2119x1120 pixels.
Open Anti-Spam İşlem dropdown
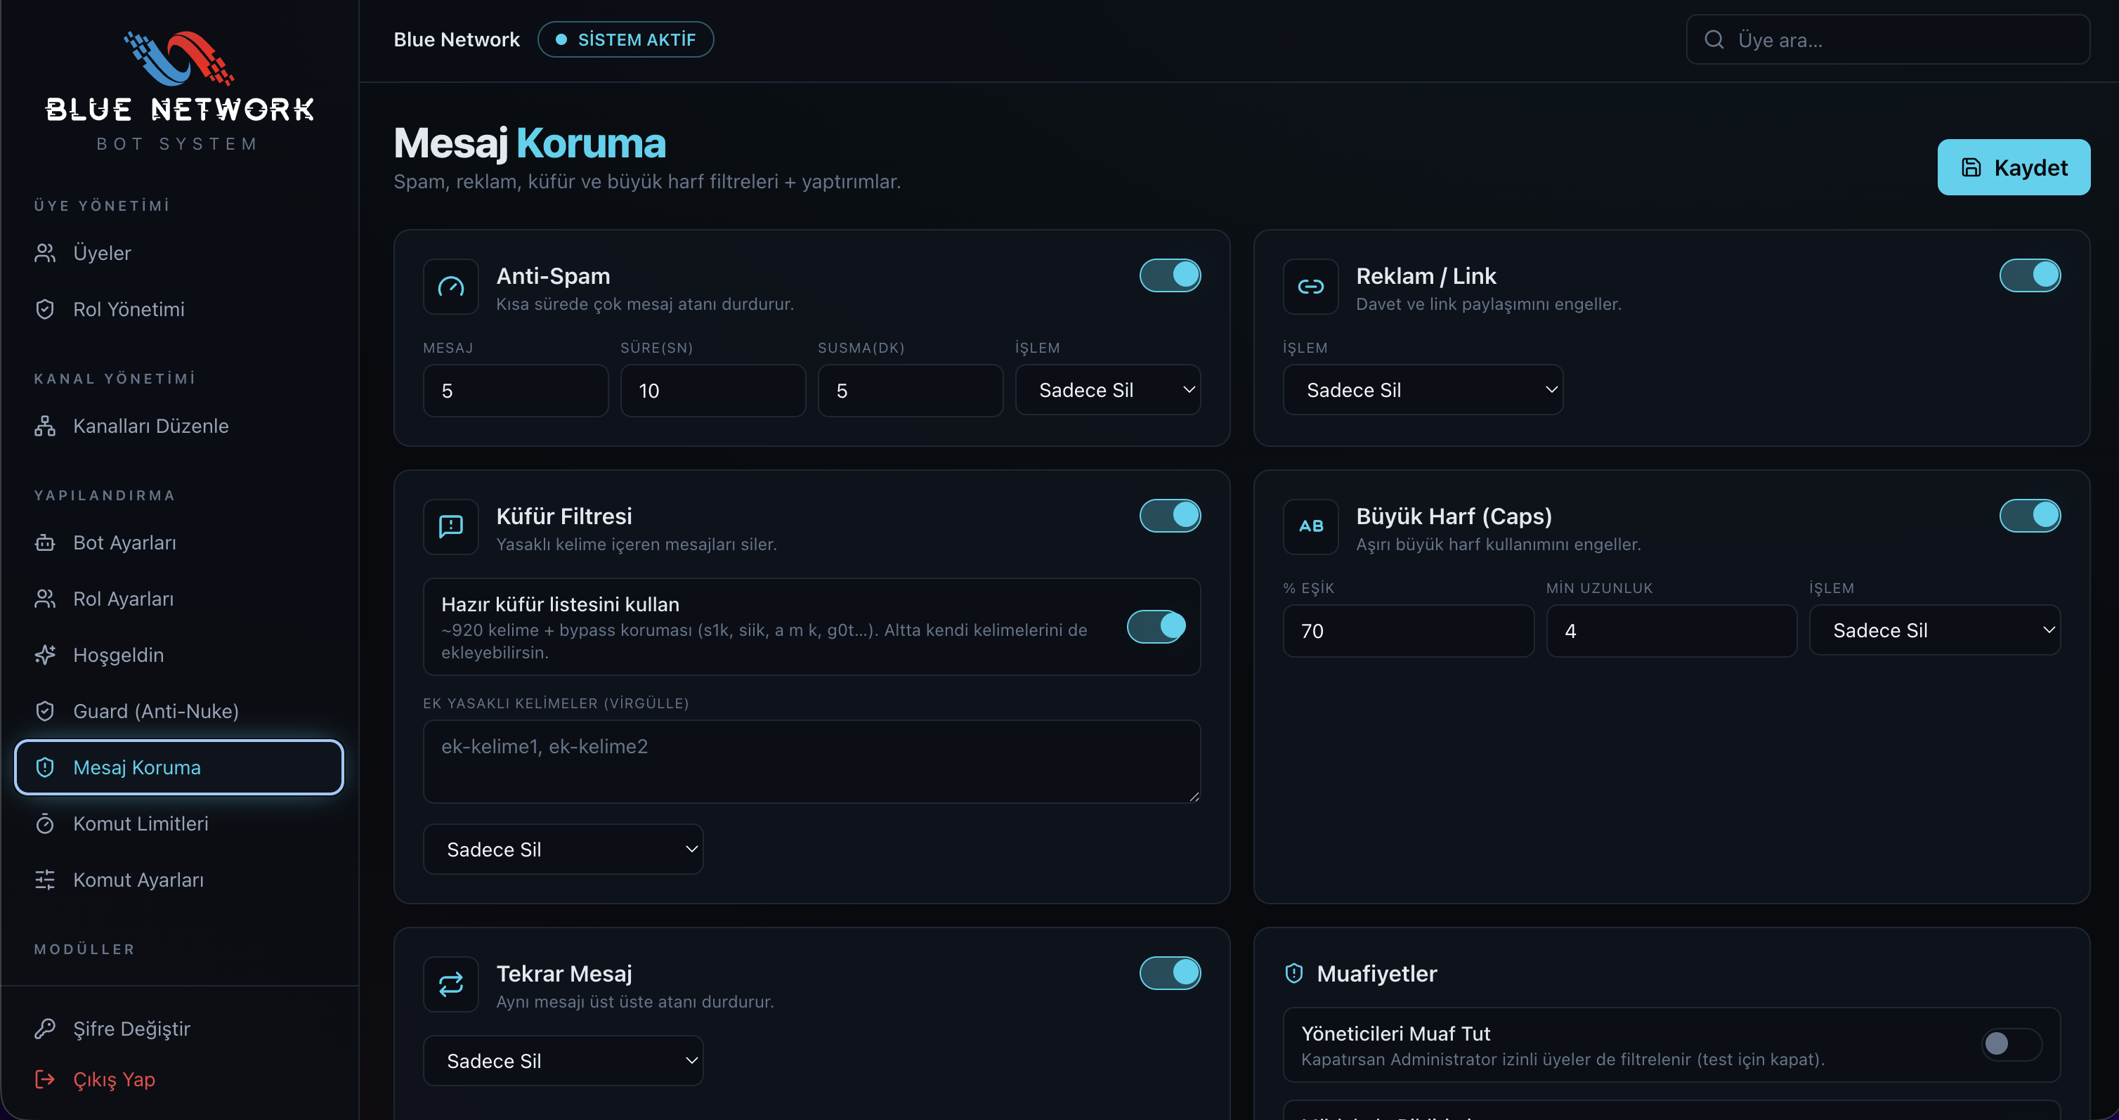(x=1108, y=390)
